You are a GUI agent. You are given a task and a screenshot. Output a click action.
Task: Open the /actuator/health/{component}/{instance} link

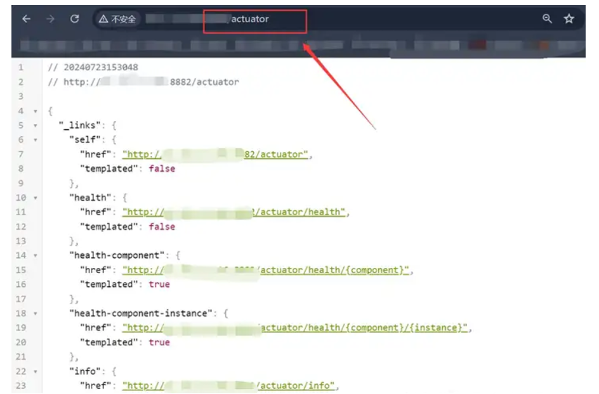coord(295,327)
